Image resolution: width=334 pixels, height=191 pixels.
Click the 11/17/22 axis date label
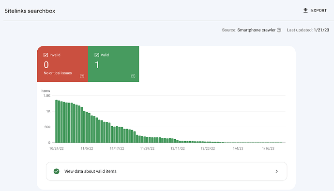(x=117, y=148)
